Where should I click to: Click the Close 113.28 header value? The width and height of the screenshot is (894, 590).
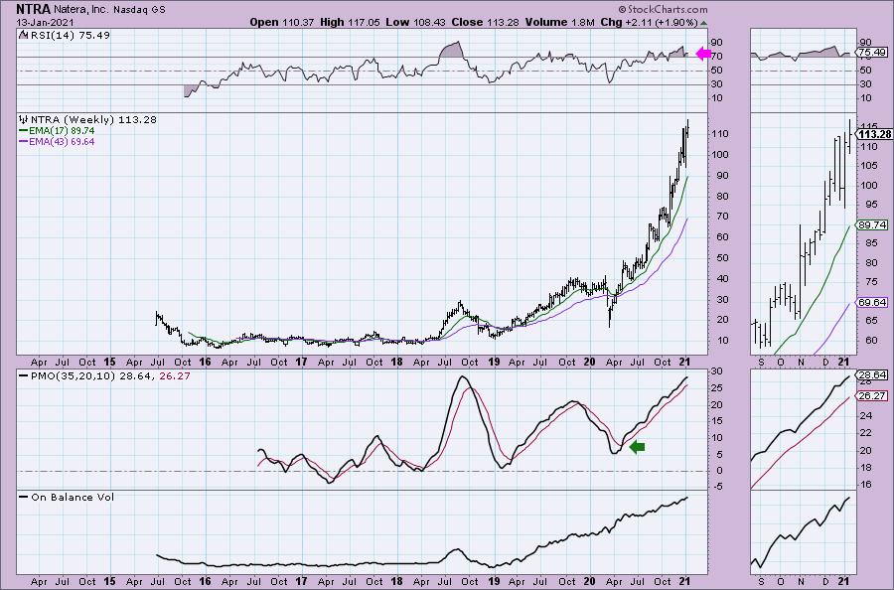[485, 22]
